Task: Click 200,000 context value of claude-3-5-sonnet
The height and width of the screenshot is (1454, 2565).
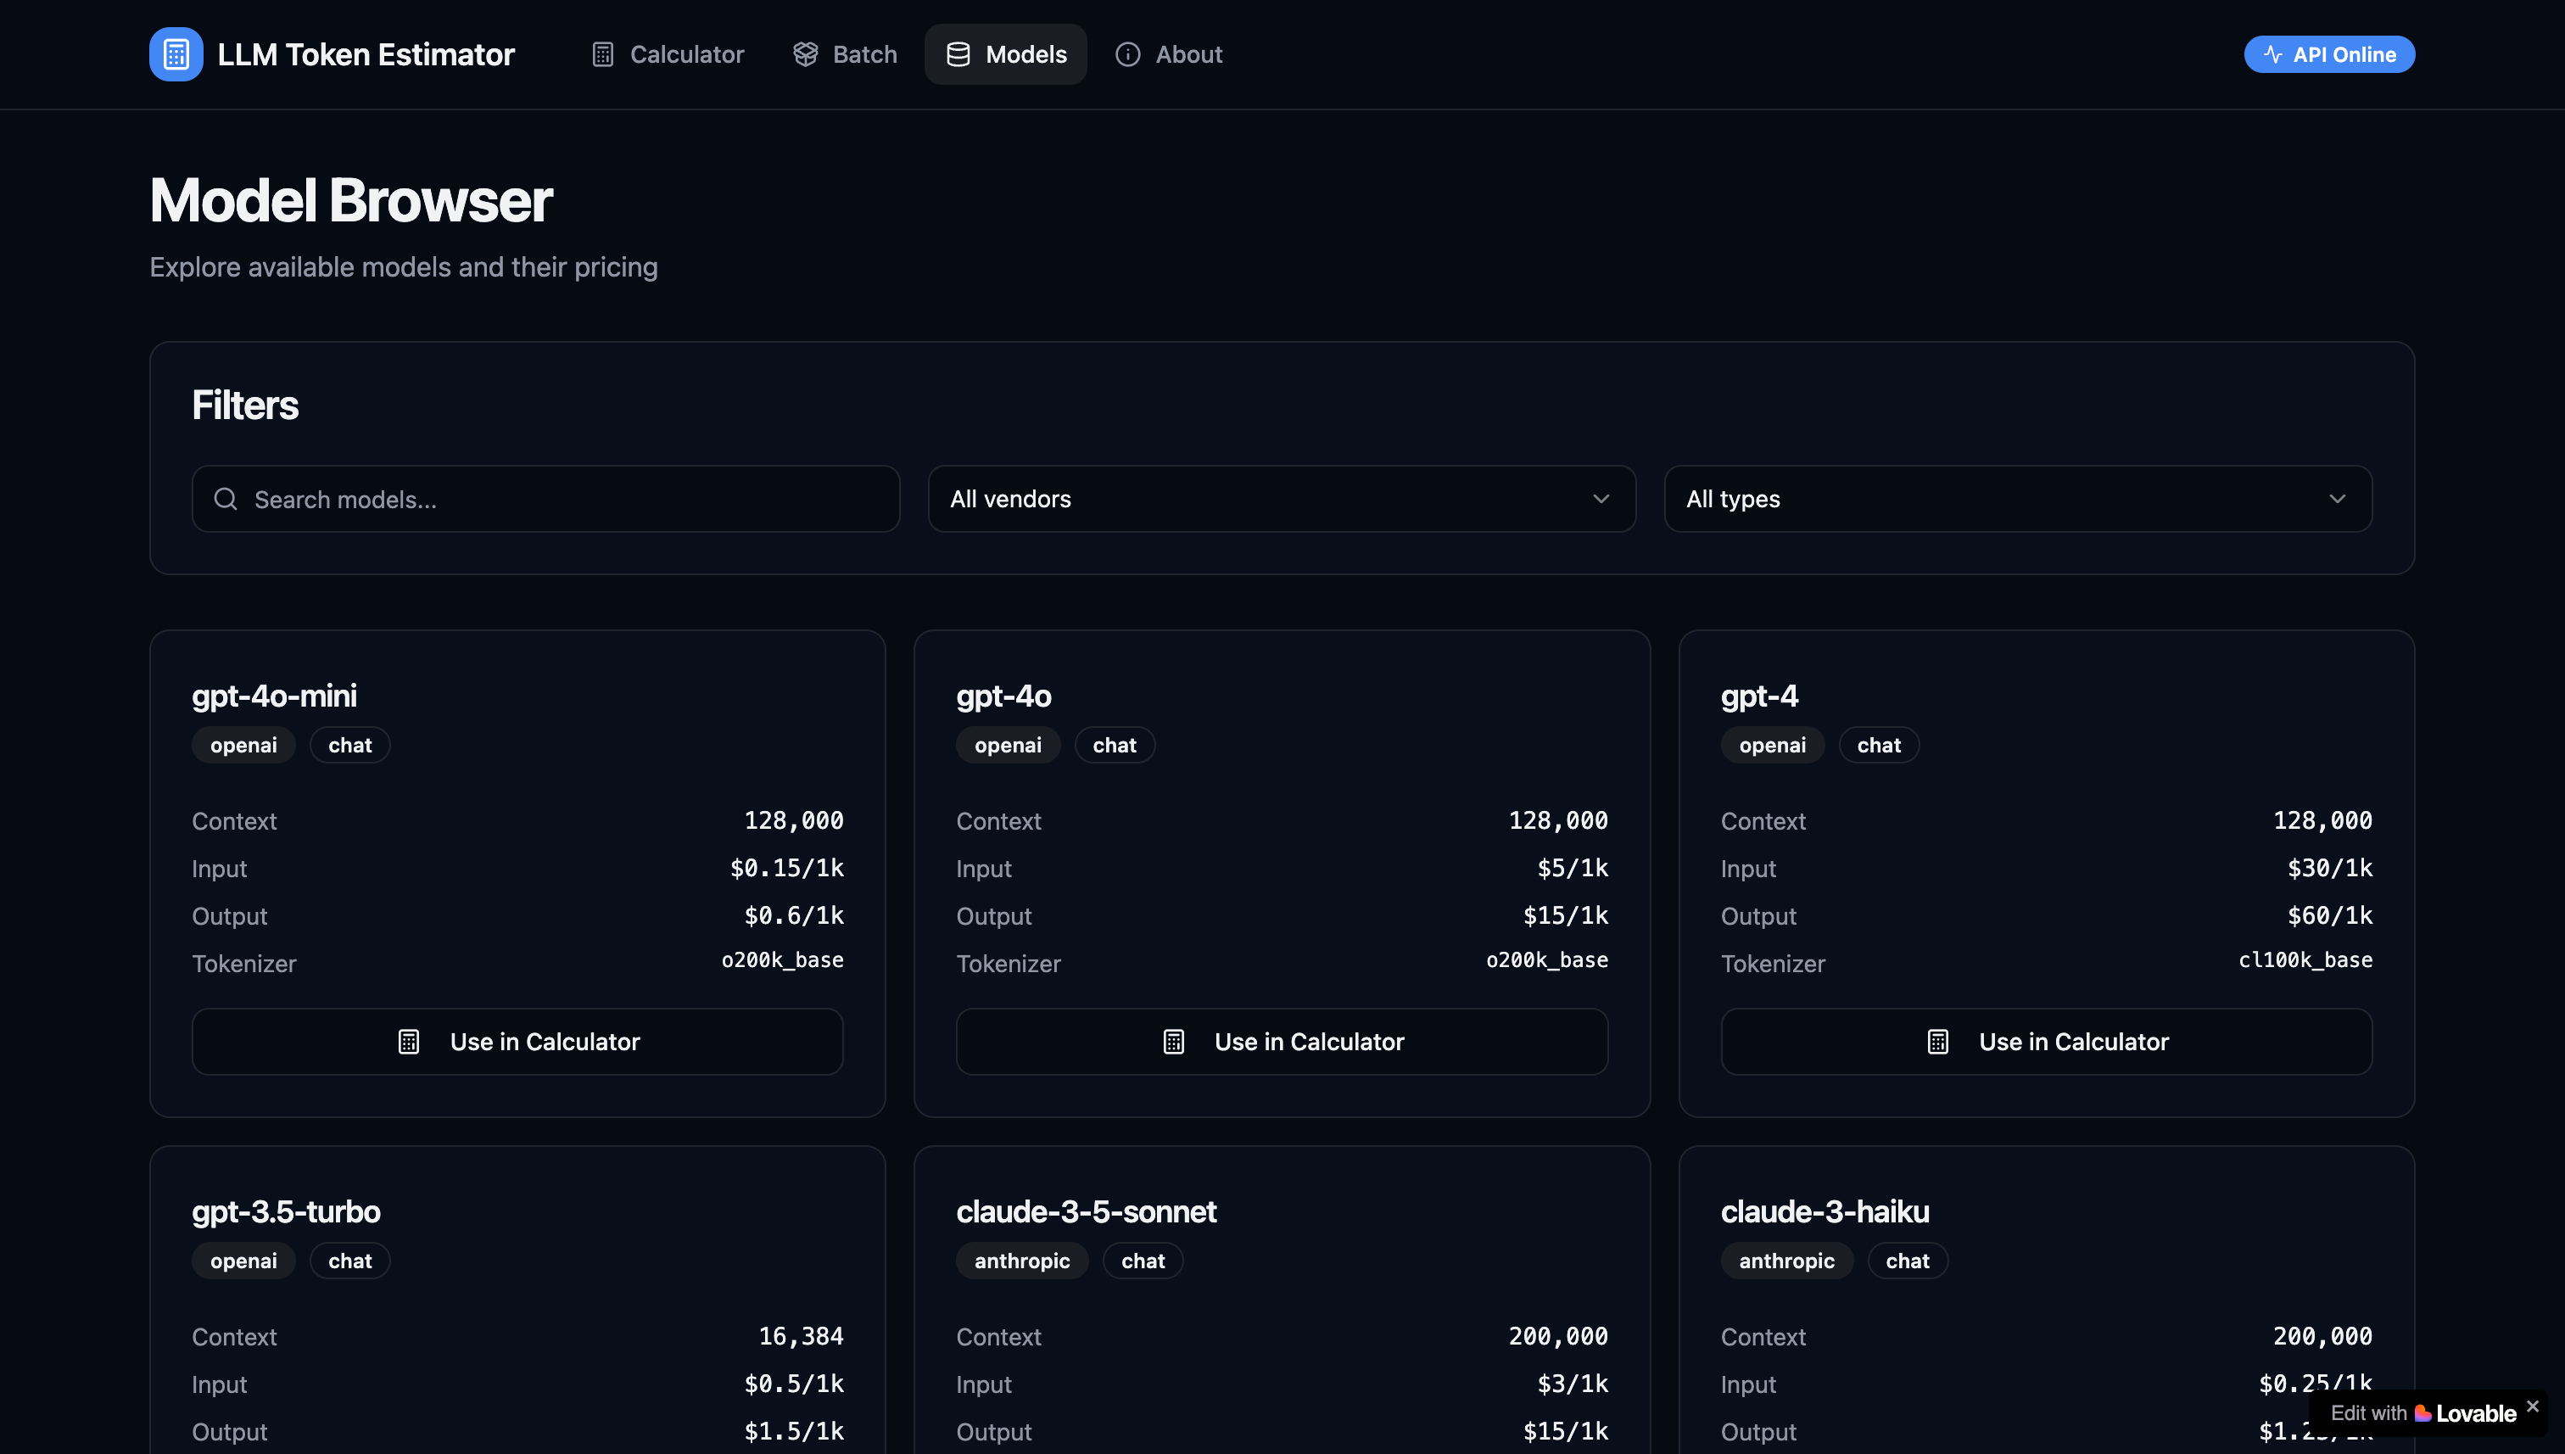Action: pyautogui.click(x=1558, y=1336)
